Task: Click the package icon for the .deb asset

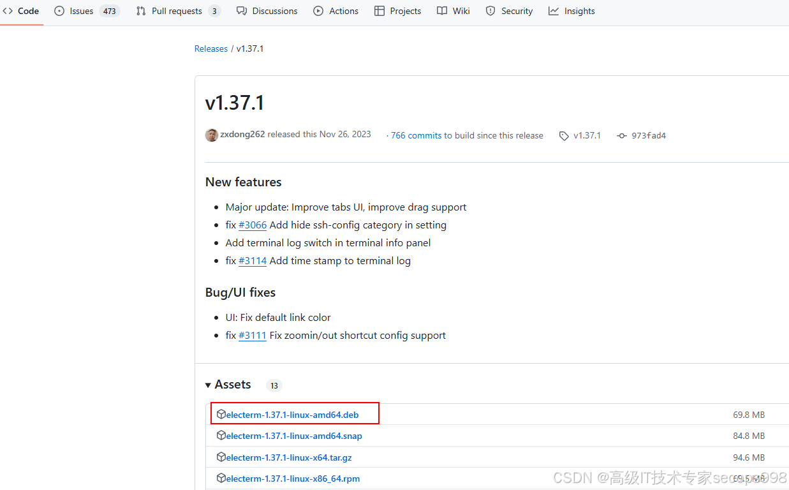Action: click(x=221, y=414)
